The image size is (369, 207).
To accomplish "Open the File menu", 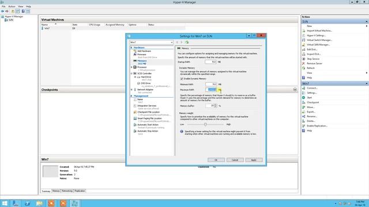I will [x=3, y=6].
